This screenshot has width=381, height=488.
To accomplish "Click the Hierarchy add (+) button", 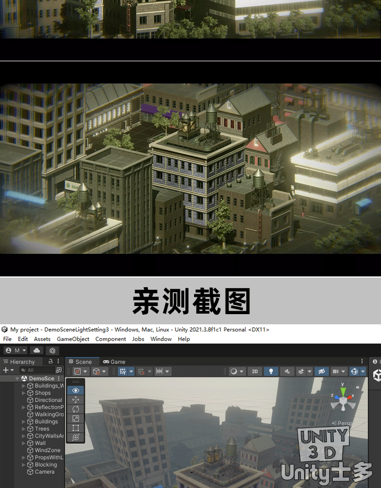I will [x=6, y=370].
